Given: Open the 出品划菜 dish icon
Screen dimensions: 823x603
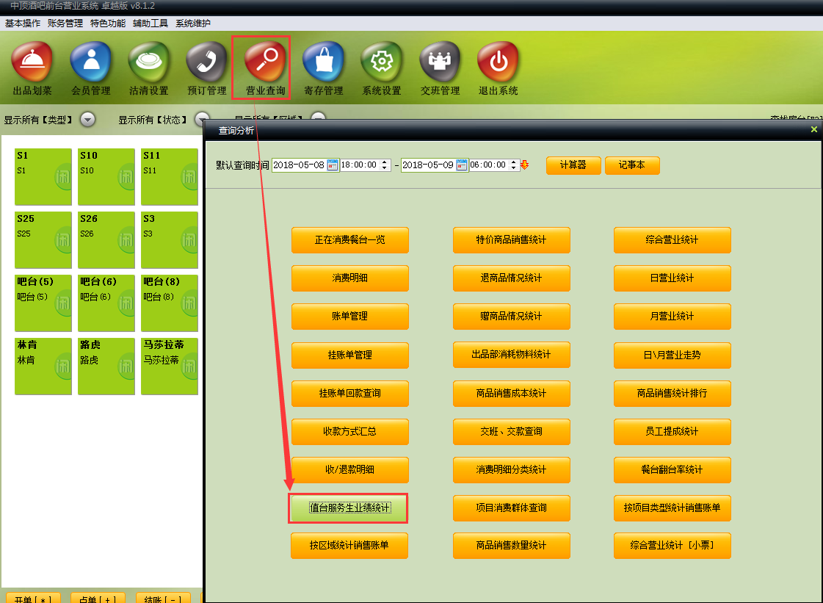Looking at the screenshot, I should 32,63.
